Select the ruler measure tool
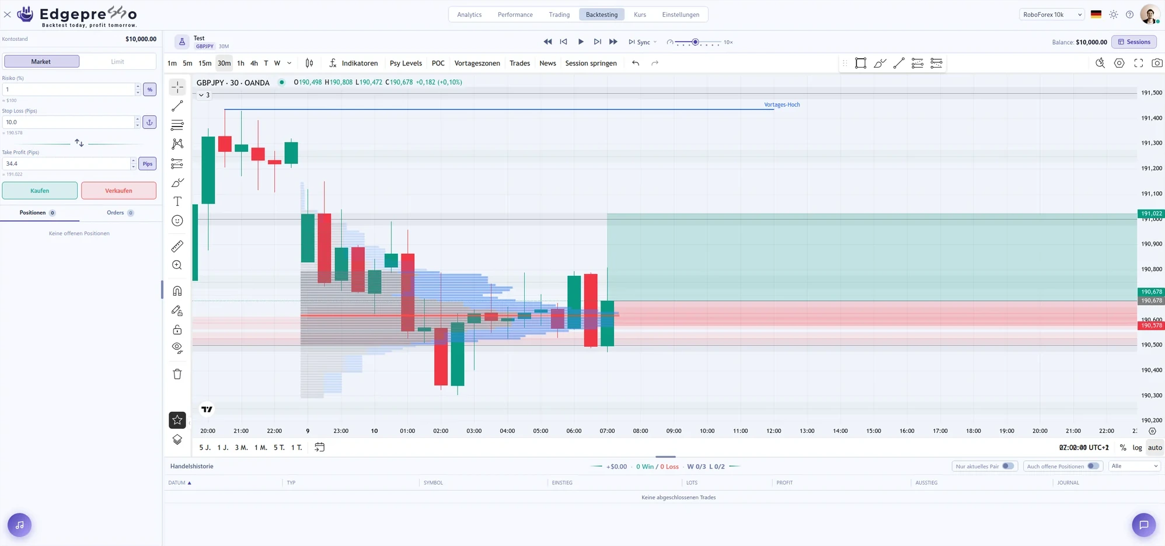Image resolution: width=1165 pixels, height=546 pixels. coord(177,246)
